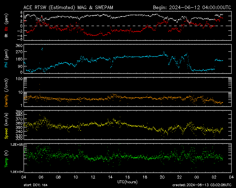Click the '370' tick on the Speed axis
The width and height of the screenshot is (236, 188).
click(x=19, y=119)
